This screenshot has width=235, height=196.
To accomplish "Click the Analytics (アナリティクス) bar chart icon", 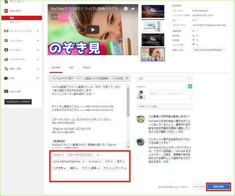I will (6, 59).
